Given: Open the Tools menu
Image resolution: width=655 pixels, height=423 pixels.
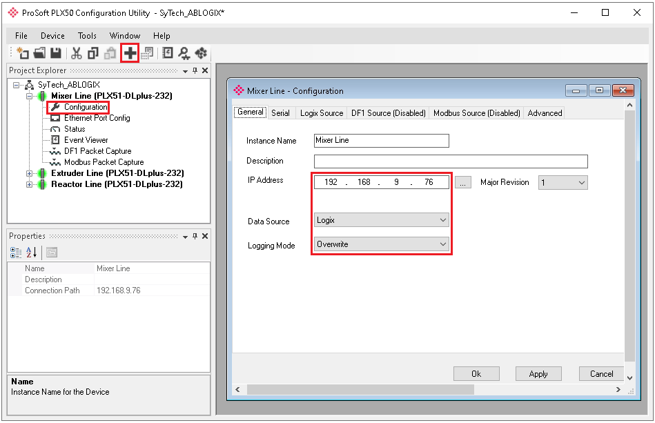Looking at the screenshot, I should coord(87,36).
